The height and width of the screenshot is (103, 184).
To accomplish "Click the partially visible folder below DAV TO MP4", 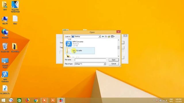I will coord(68,56).
